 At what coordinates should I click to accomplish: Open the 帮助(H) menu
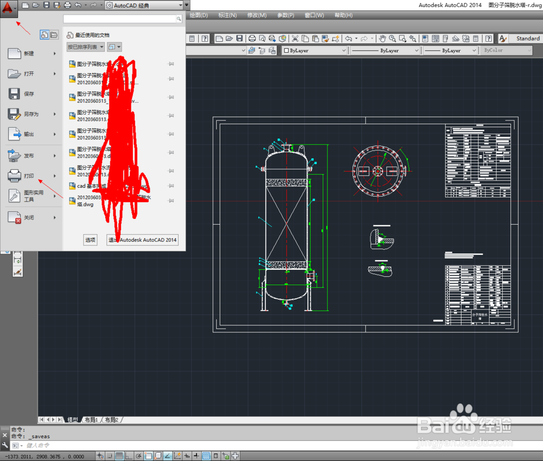click(x=344, y=15)
